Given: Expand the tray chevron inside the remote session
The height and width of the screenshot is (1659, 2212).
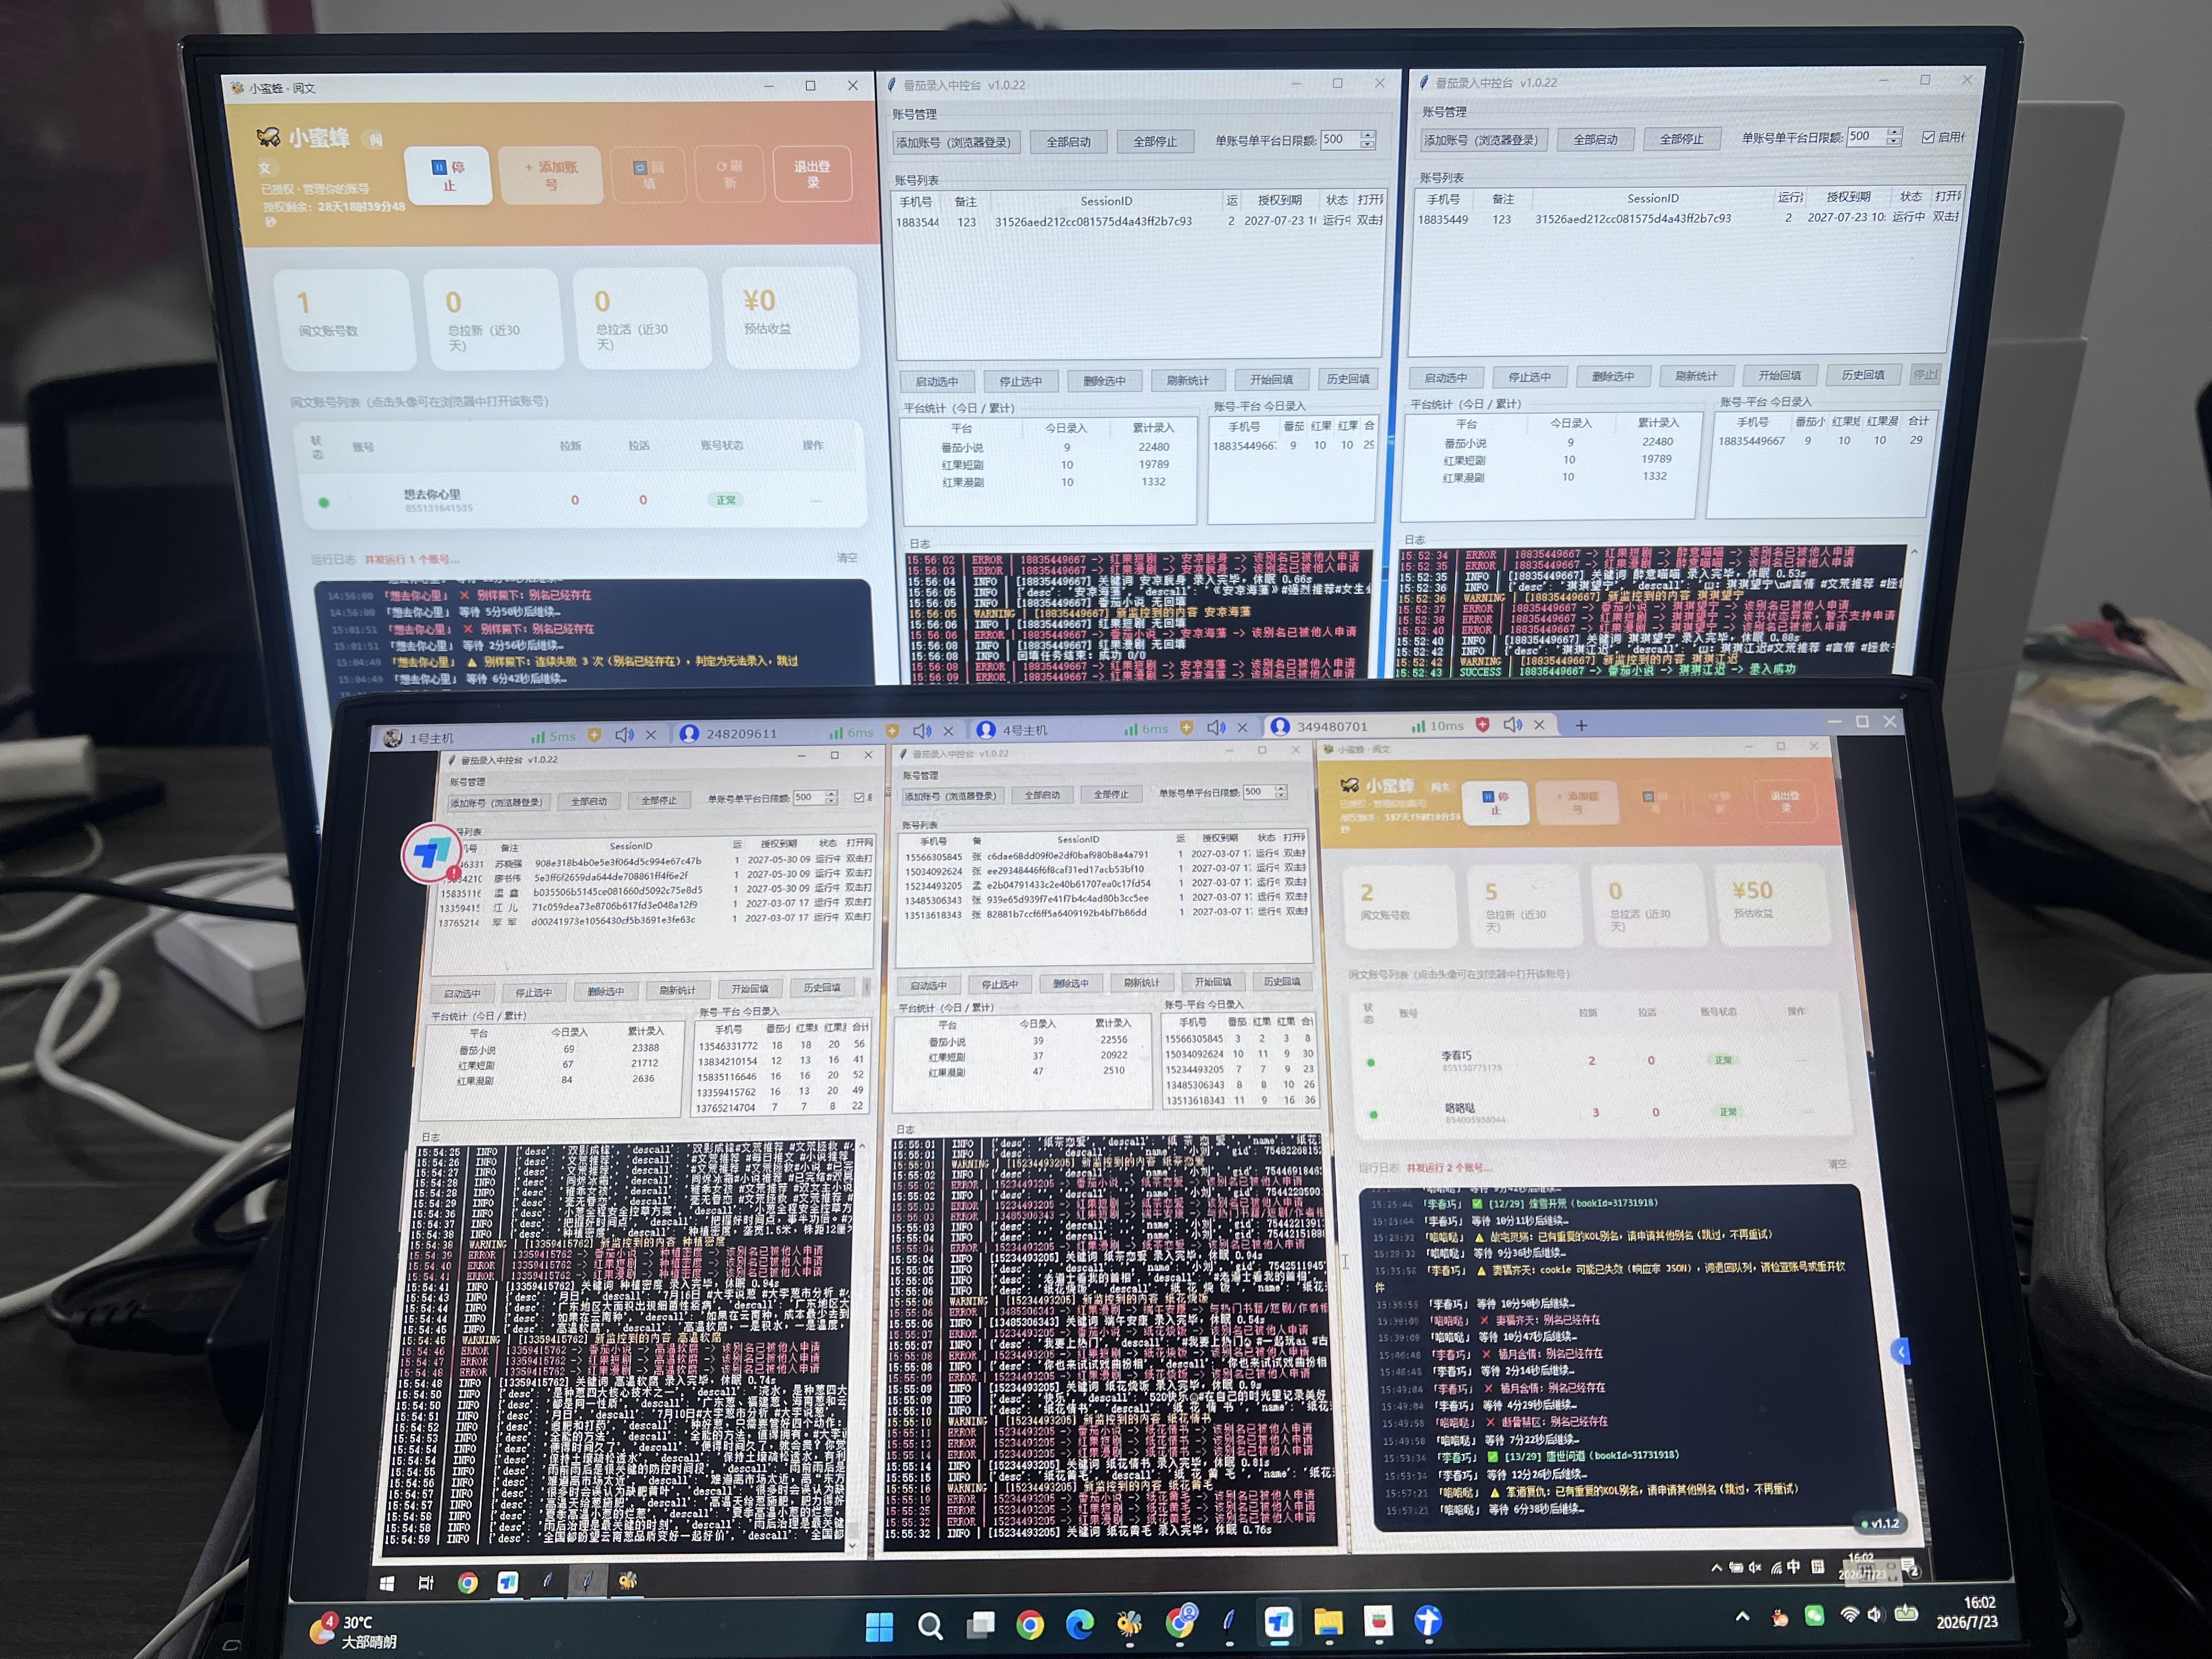Looking at the screenshot, I should click(x=1717, y=1568).
